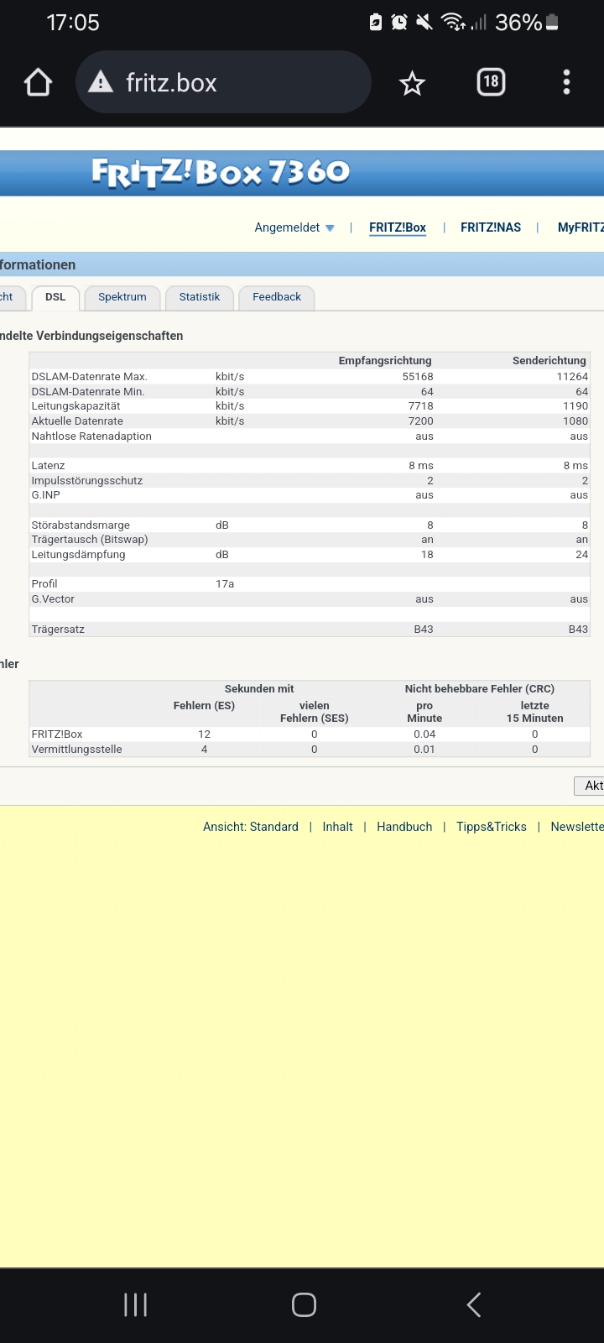Tap the alarm clock status icon

pos(399,23)
